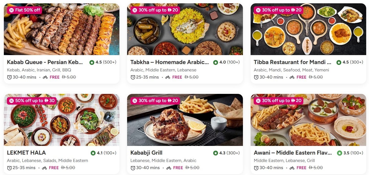Click delivery bike icon on Kababji Grill card
The width and height of the screenshot is (369, 175).
tap(169, 168)
